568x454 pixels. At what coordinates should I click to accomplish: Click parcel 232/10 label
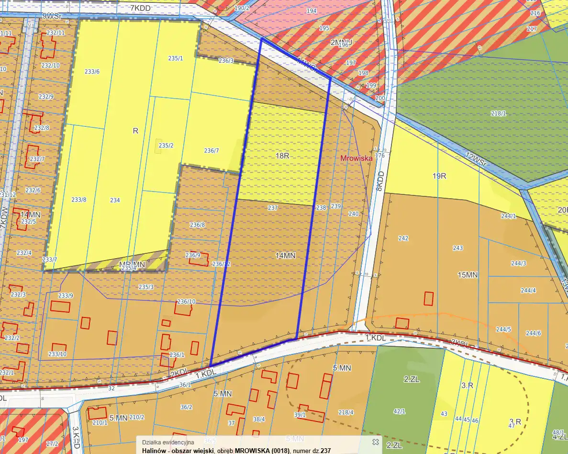51,65
